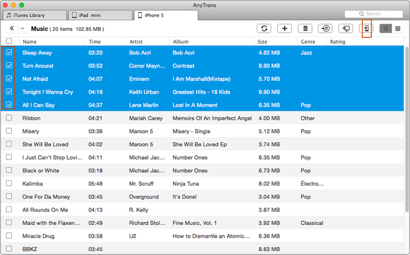Check the Kalimba song checkbox

(x=9, y=183)
